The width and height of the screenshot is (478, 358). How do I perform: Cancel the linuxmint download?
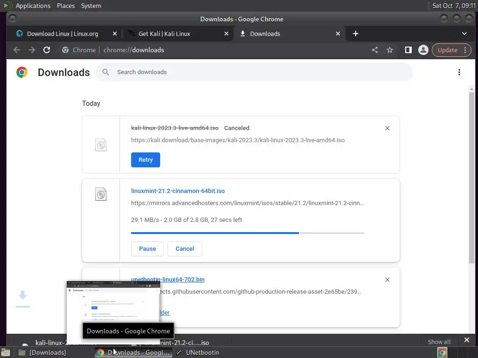pyautogui.click(x=185, y=249)
